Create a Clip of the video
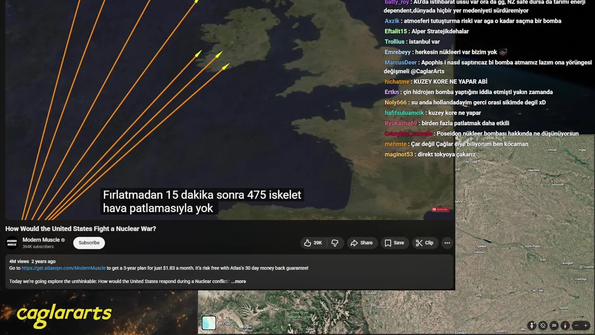Image resolution: width=595 pixels, height=335 pixels. [424, 243]
